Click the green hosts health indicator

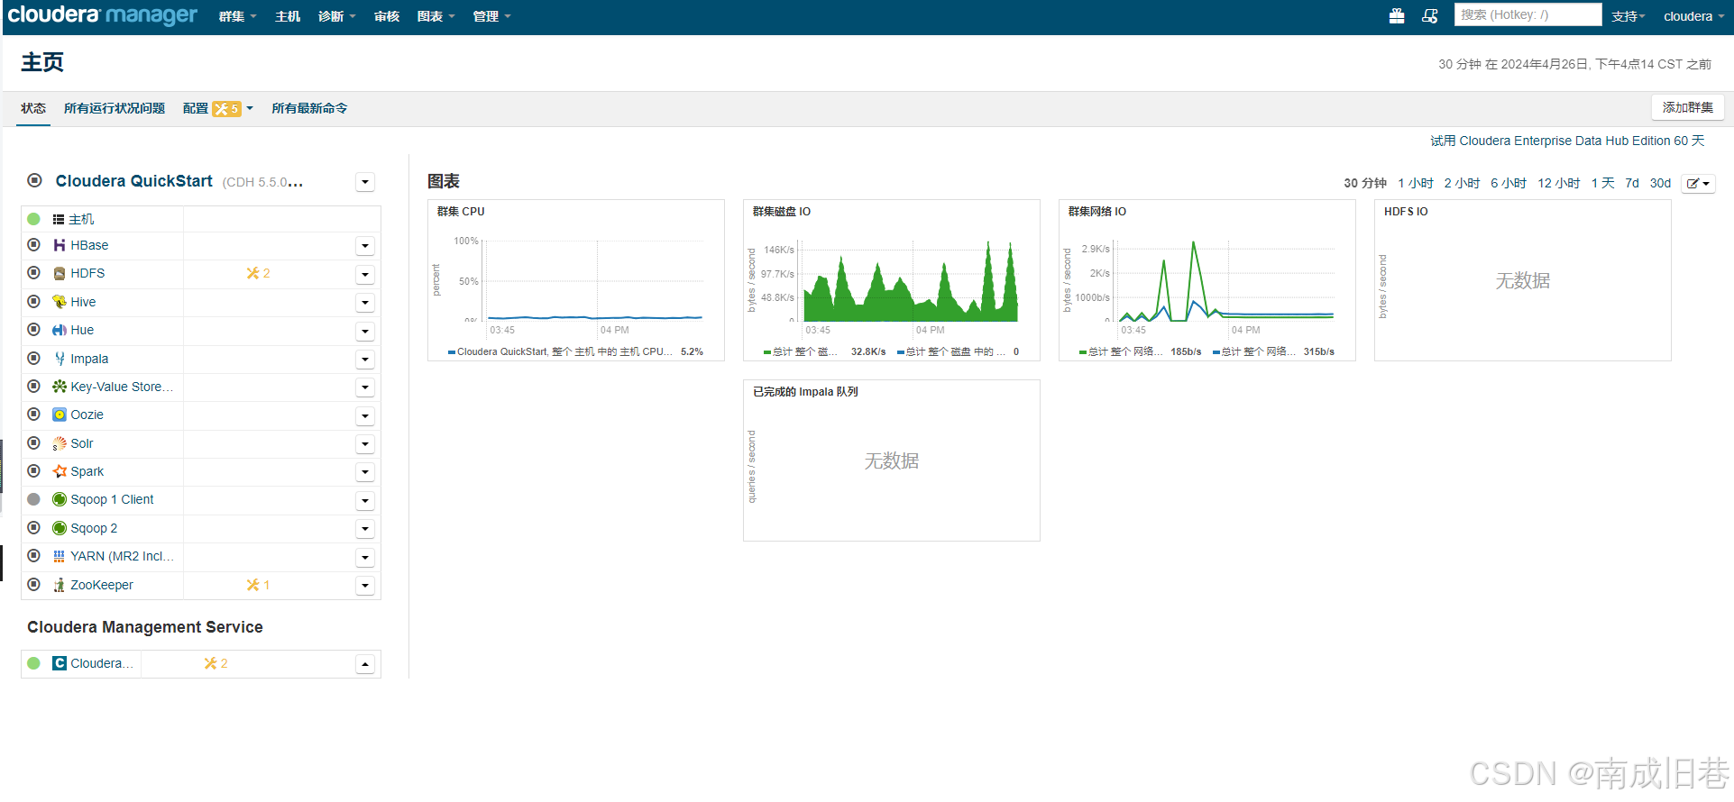point(34,219)
